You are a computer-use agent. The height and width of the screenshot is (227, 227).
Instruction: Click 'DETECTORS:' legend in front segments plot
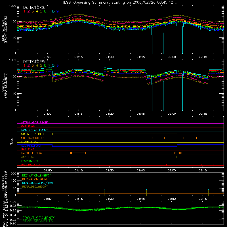[34, 7]
